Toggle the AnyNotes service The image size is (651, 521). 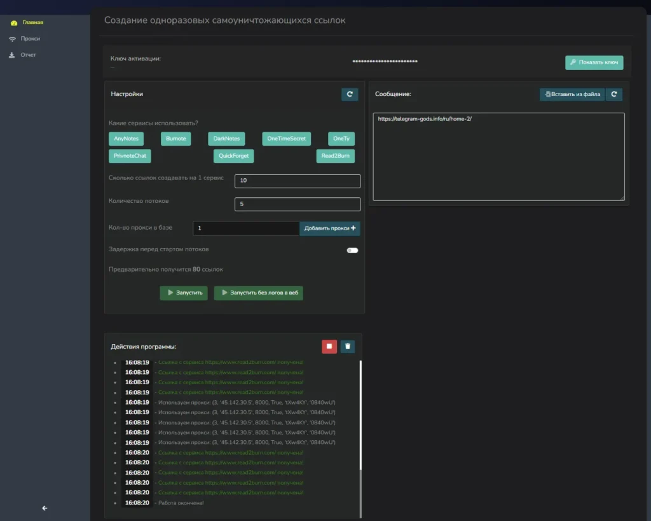[127, 139]
